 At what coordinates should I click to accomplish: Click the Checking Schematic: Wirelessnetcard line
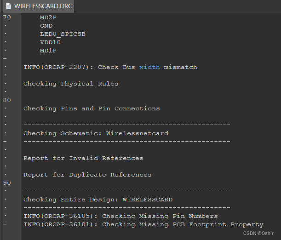tap(96, 133)
